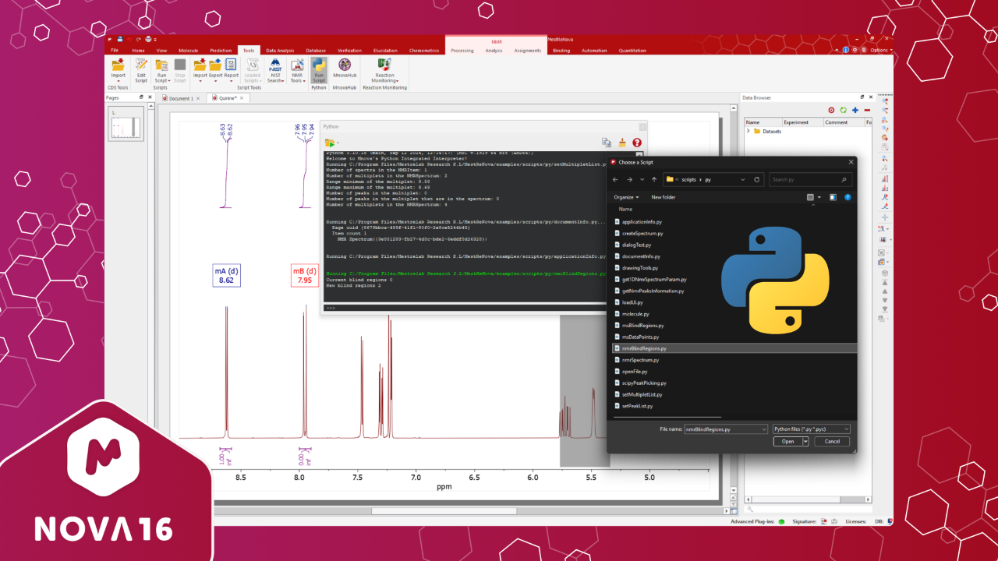998x561 pixels.
Task: Switch the file list view mode
Action: coord(810,197)
